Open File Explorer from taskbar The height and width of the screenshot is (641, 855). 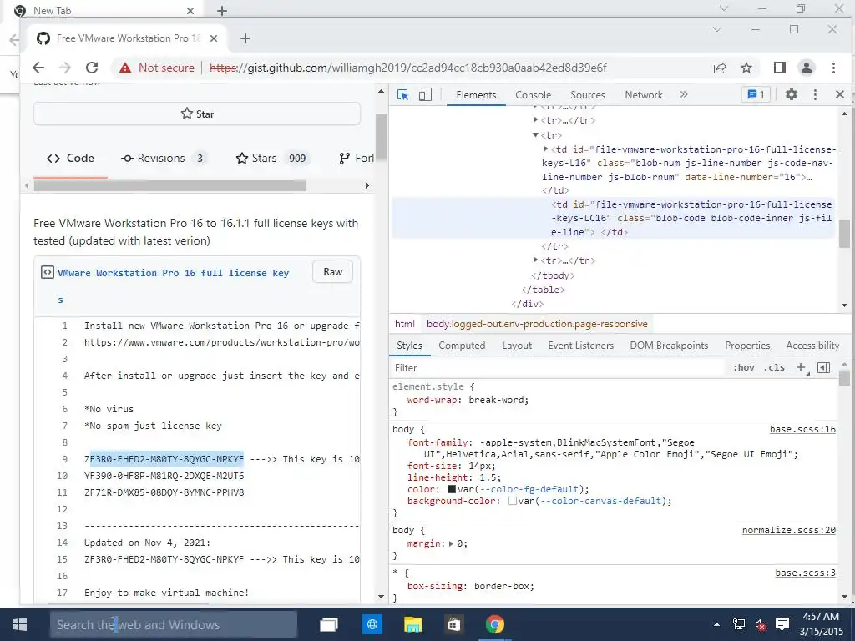tap(412, 624)
